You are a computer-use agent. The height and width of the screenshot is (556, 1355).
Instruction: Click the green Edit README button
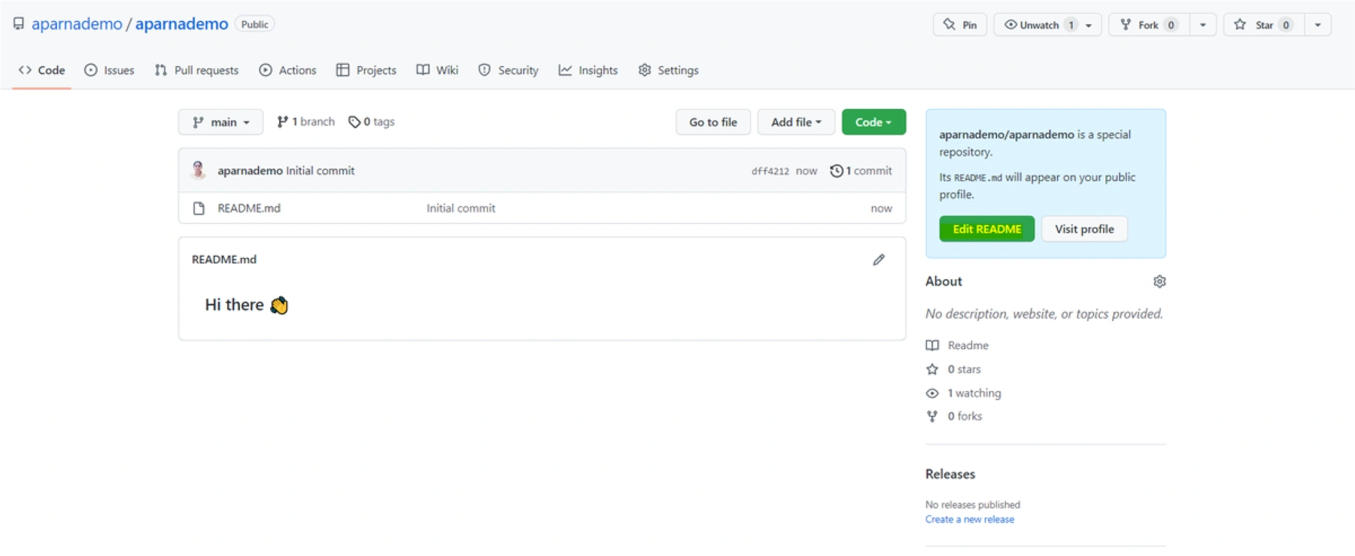click(986, 229)
